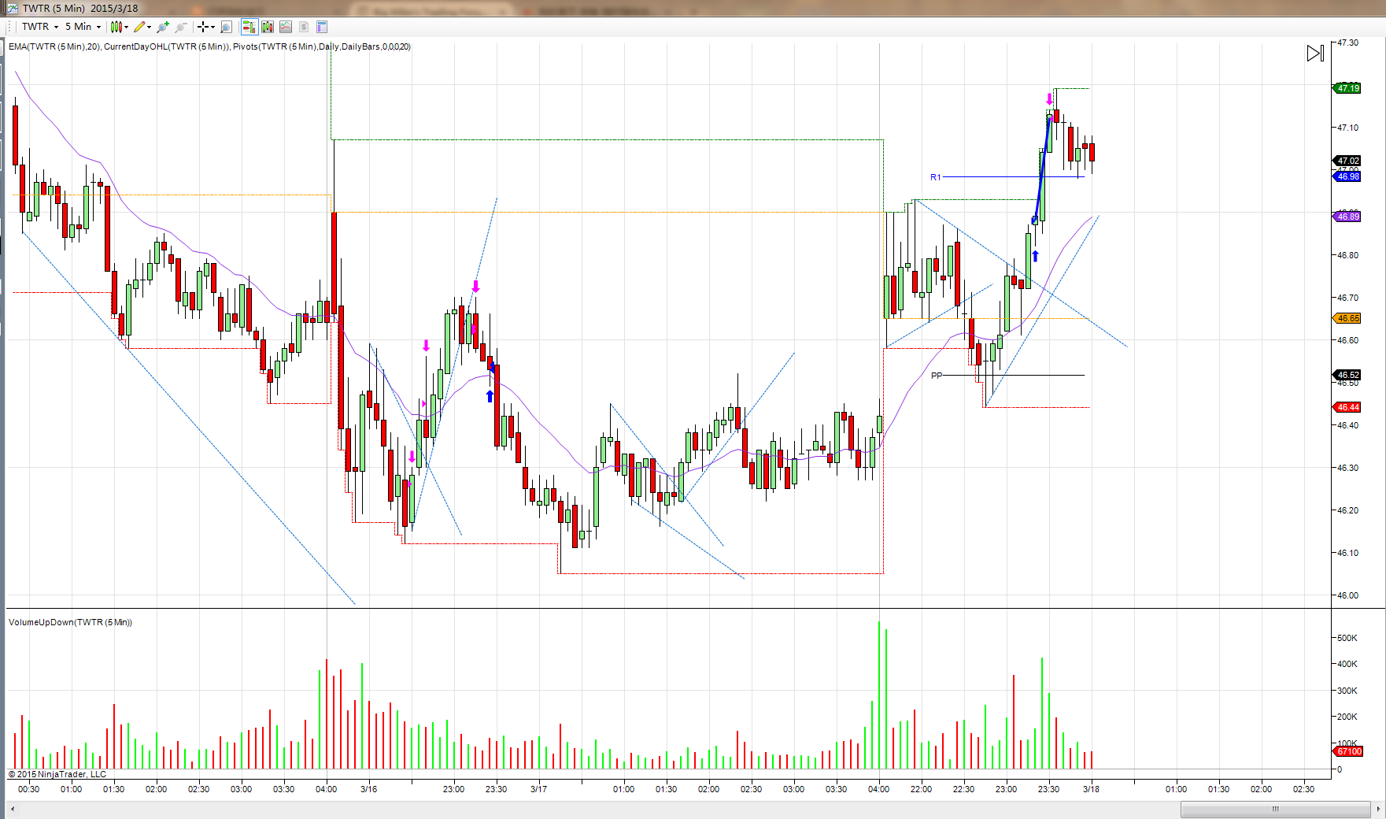Click the black 46.52 pivot price marker

pyautogui.click(x=1347, y=375)
